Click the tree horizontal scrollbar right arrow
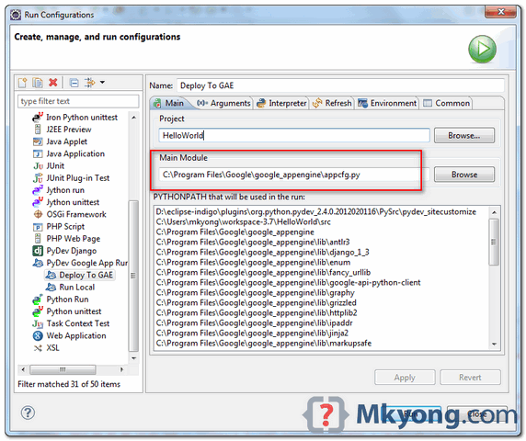The width and height of the screenshot is (526, 441). [x=121, y=369]
